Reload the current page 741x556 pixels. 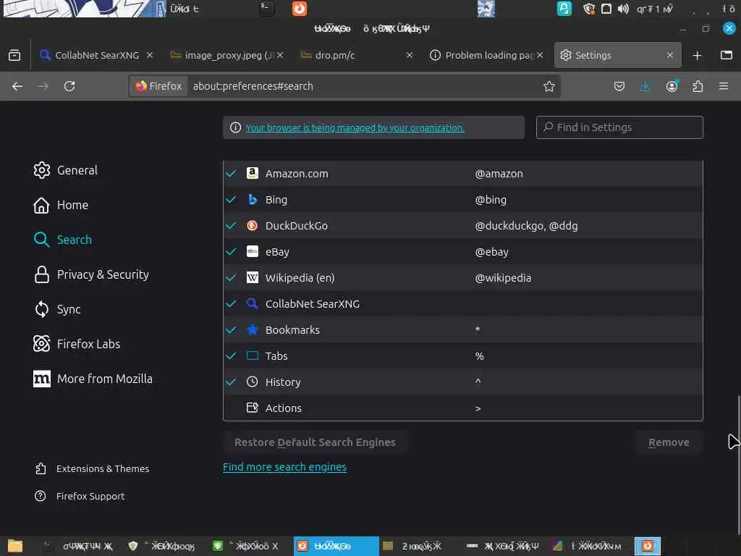coord(69,86)
